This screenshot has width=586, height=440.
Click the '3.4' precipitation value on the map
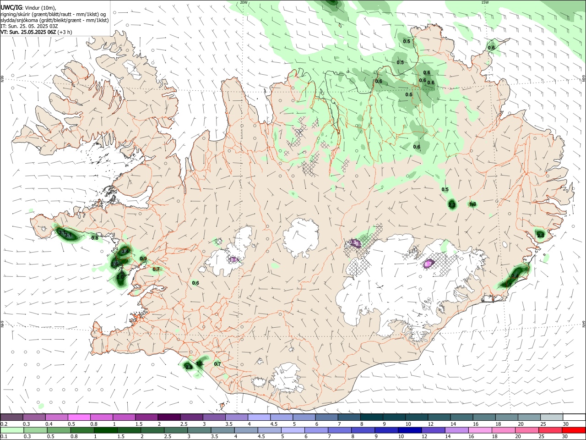(x=125, y=251)
